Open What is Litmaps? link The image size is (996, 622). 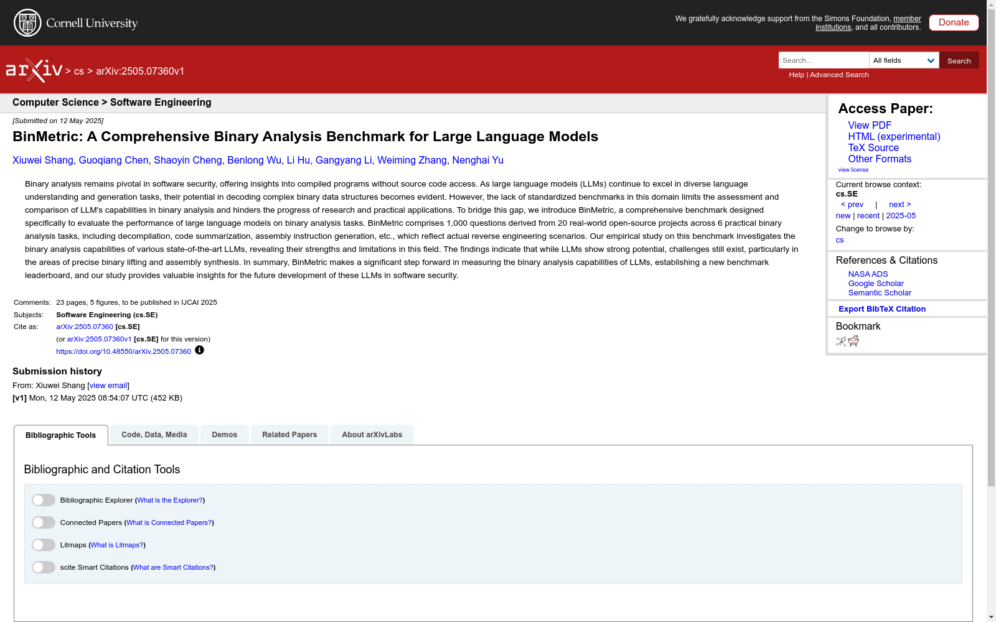click(x=117, y=545)
